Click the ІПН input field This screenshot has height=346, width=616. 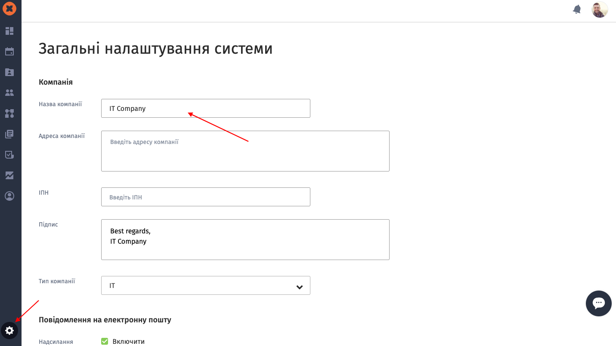pyautogui.click(x=205, y=197)
